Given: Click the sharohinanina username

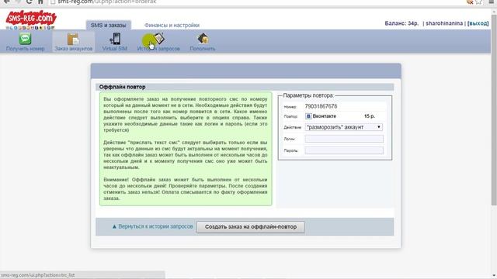Looking at the screenshot, I should (444, 23).
